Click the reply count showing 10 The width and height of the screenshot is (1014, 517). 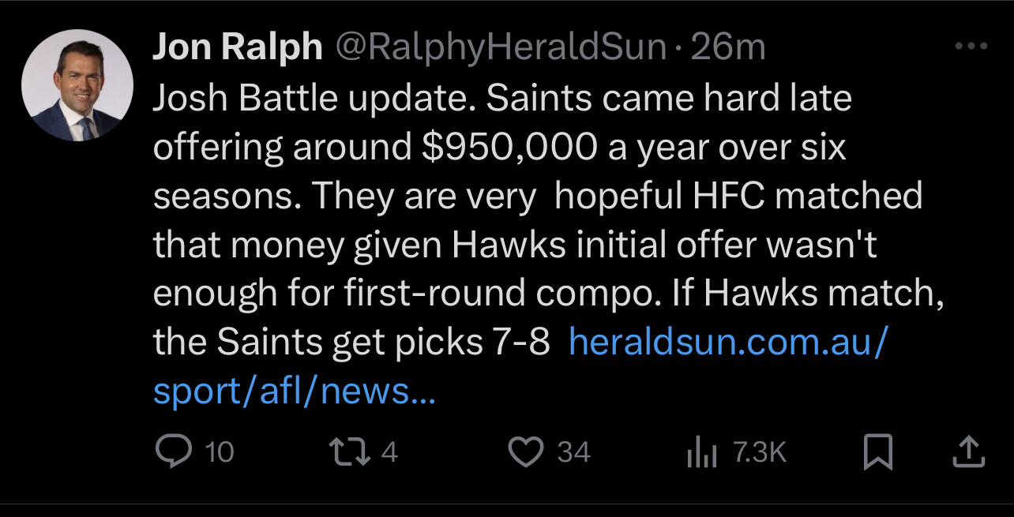(x=219, y=452)
